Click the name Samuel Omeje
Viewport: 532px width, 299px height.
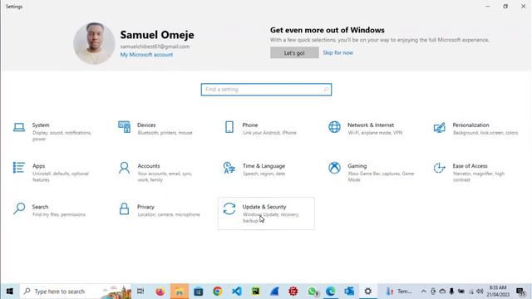coord(157,35)
